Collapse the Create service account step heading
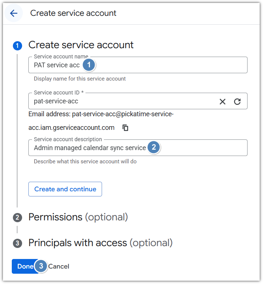This screenshot has height=284, width=263. coord(81,45)
